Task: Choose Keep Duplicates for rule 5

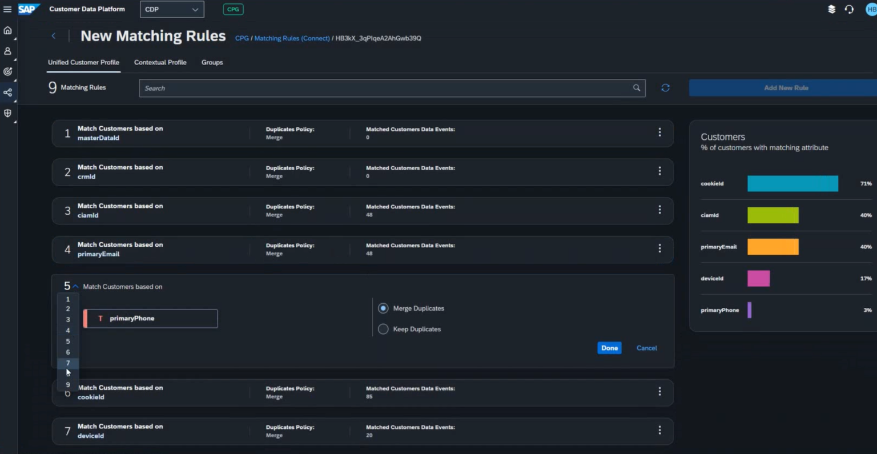Action: 383,329
